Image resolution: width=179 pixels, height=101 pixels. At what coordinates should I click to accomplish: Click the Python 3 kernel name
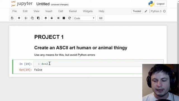pos(156,11)
